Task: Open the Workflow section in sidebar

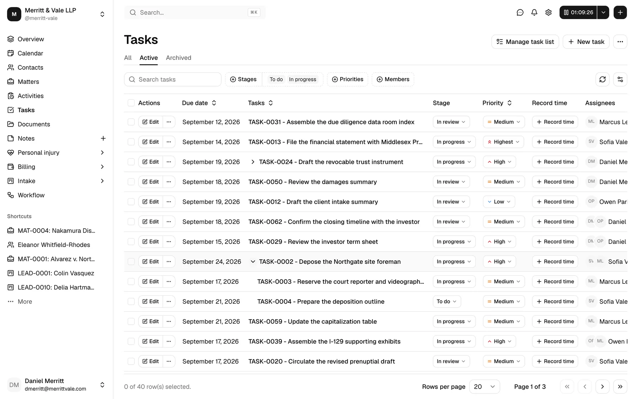Action: 31,195
